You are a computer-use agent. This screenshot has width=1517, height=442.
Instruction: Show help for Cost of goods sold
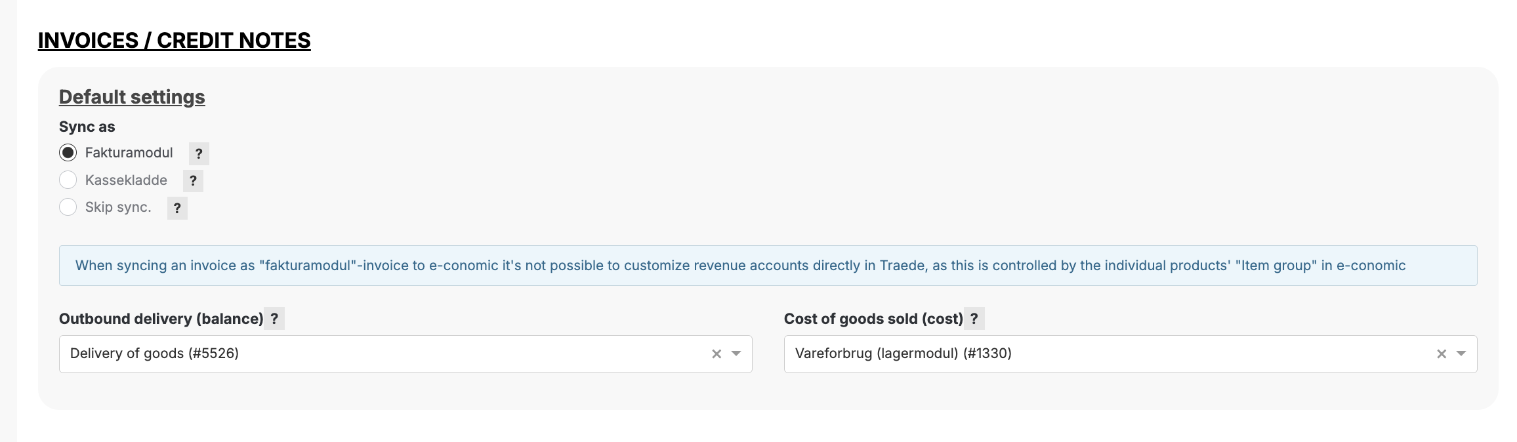coord(974,319)
